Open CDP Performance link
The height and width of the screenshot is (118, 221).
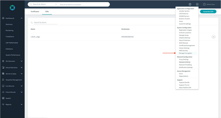point(12,43)
